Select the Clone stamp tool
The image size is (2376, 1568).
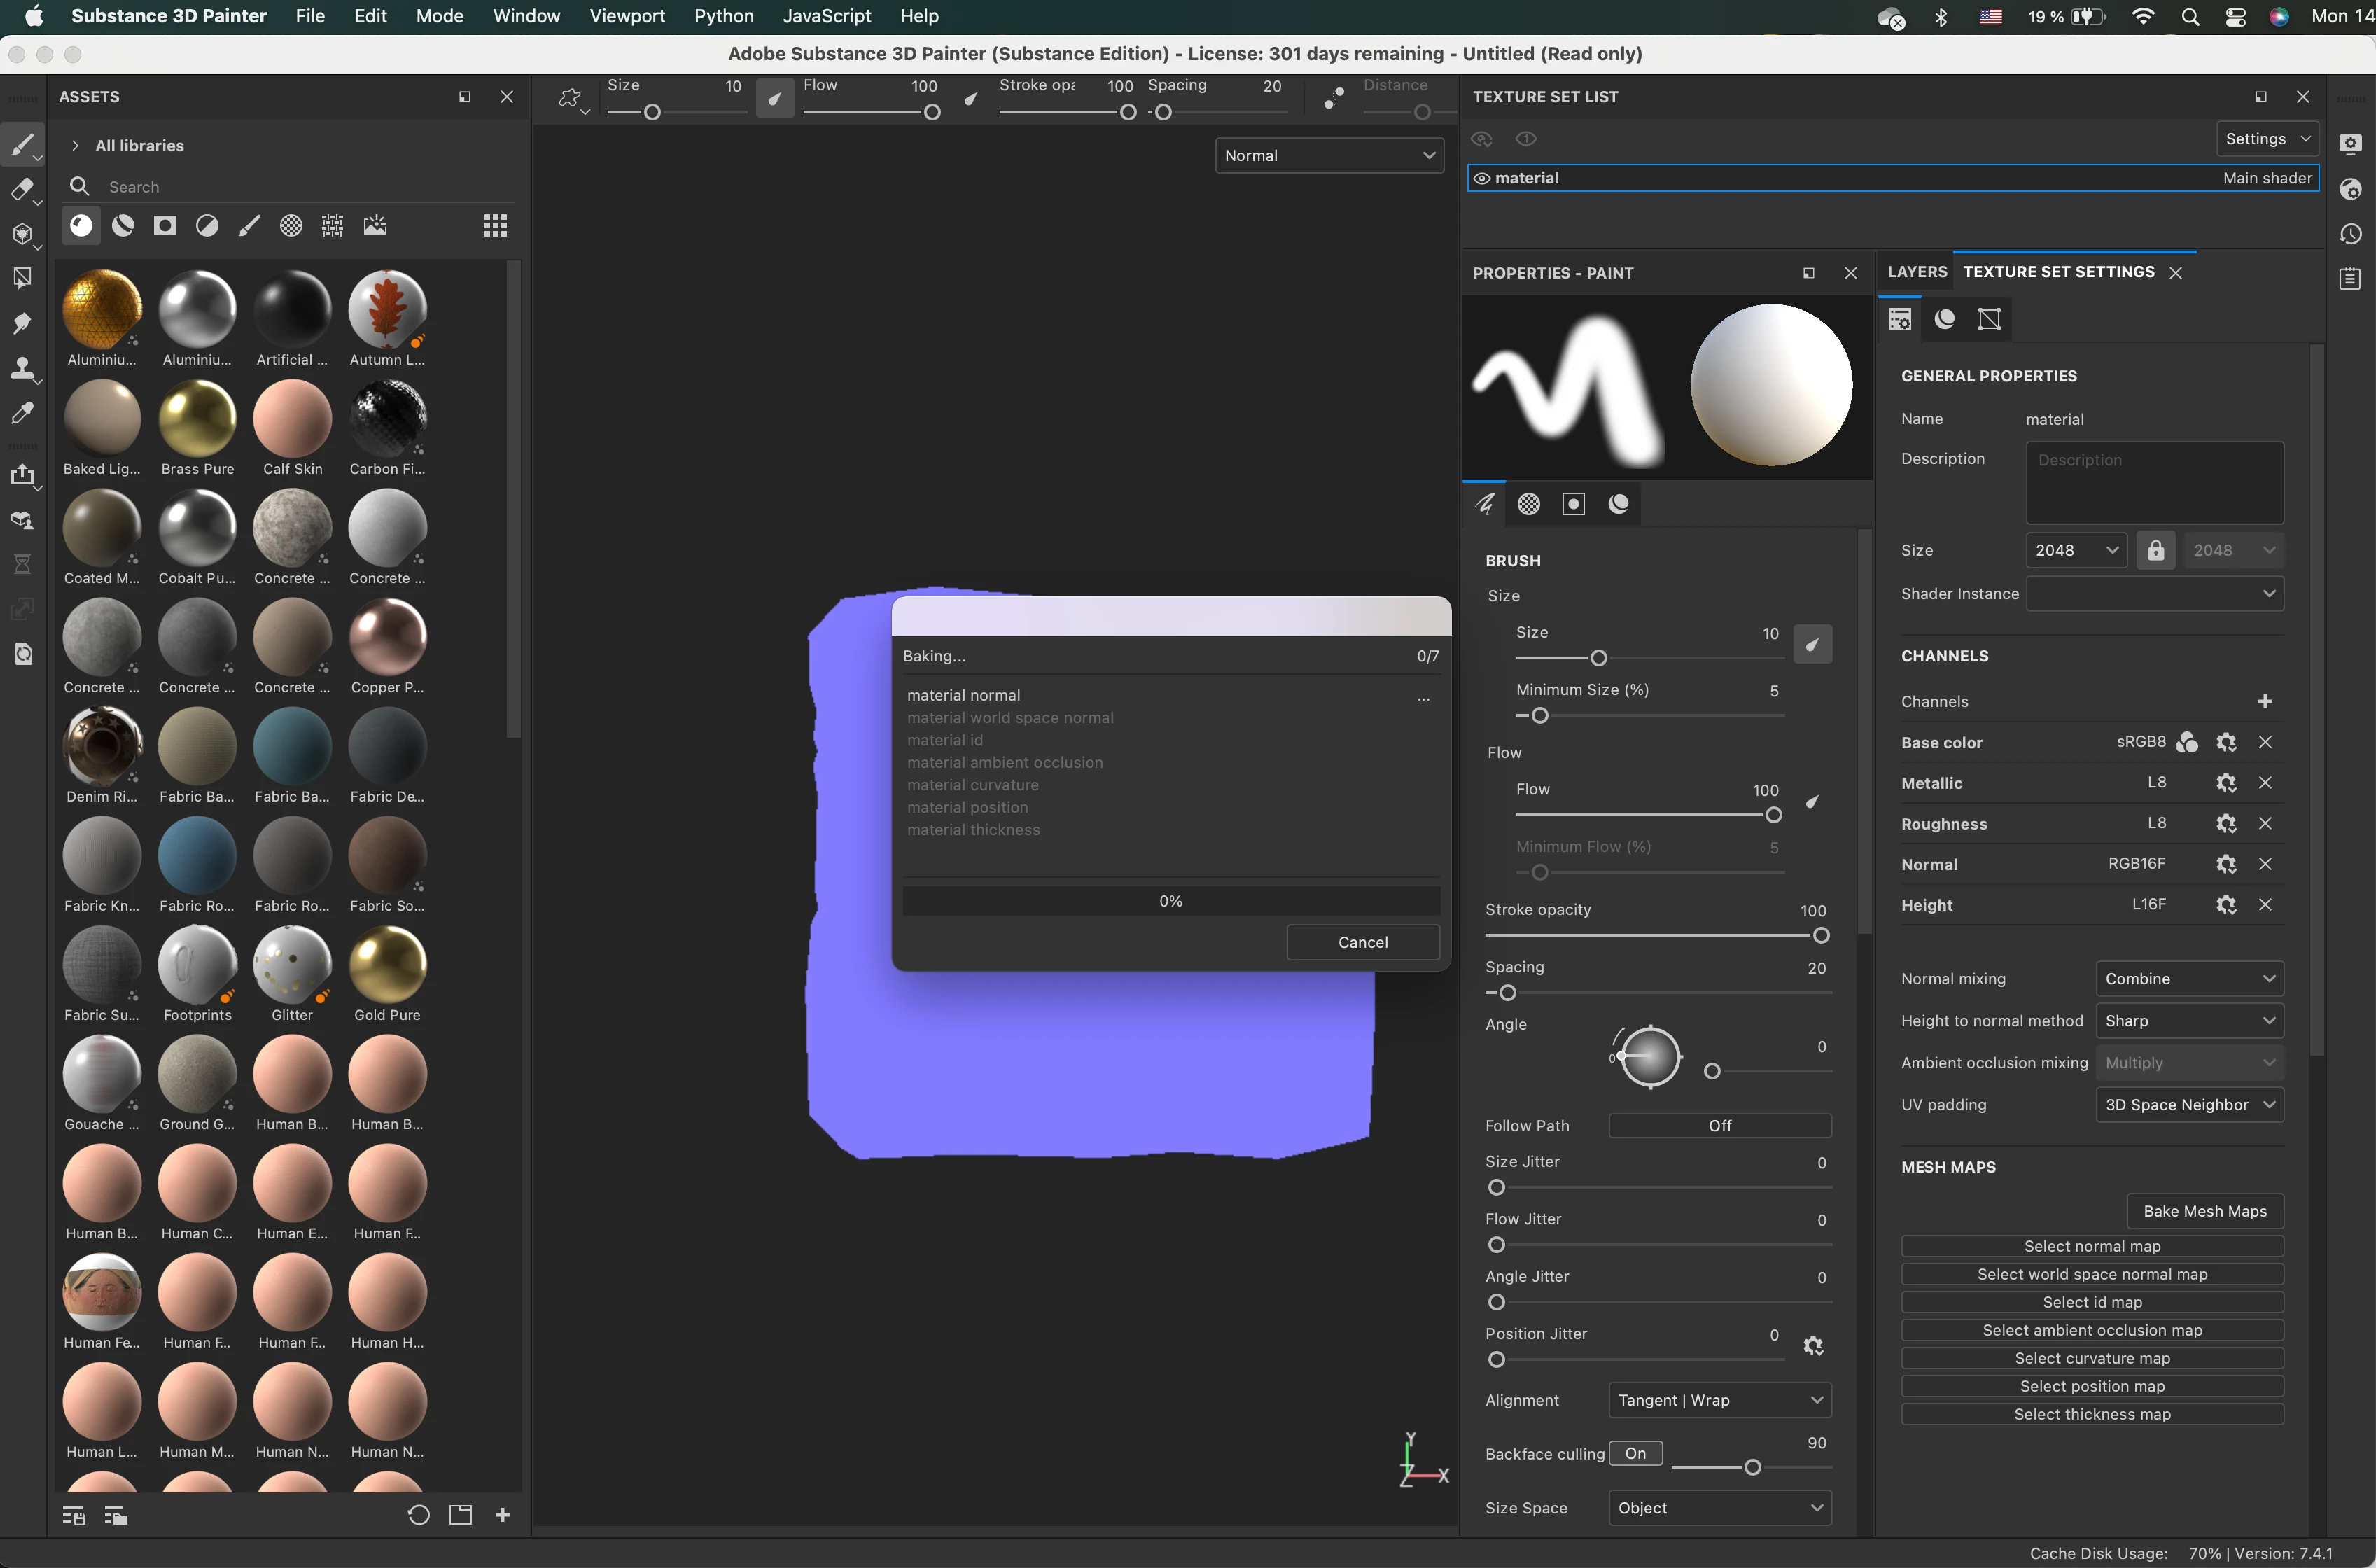22,368
